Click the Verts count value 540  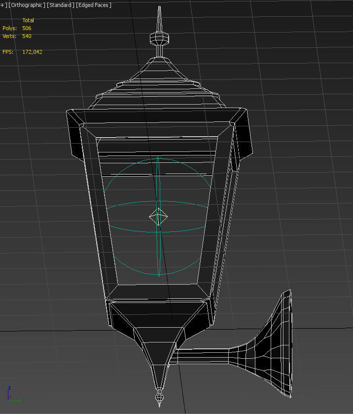[27, 36]
